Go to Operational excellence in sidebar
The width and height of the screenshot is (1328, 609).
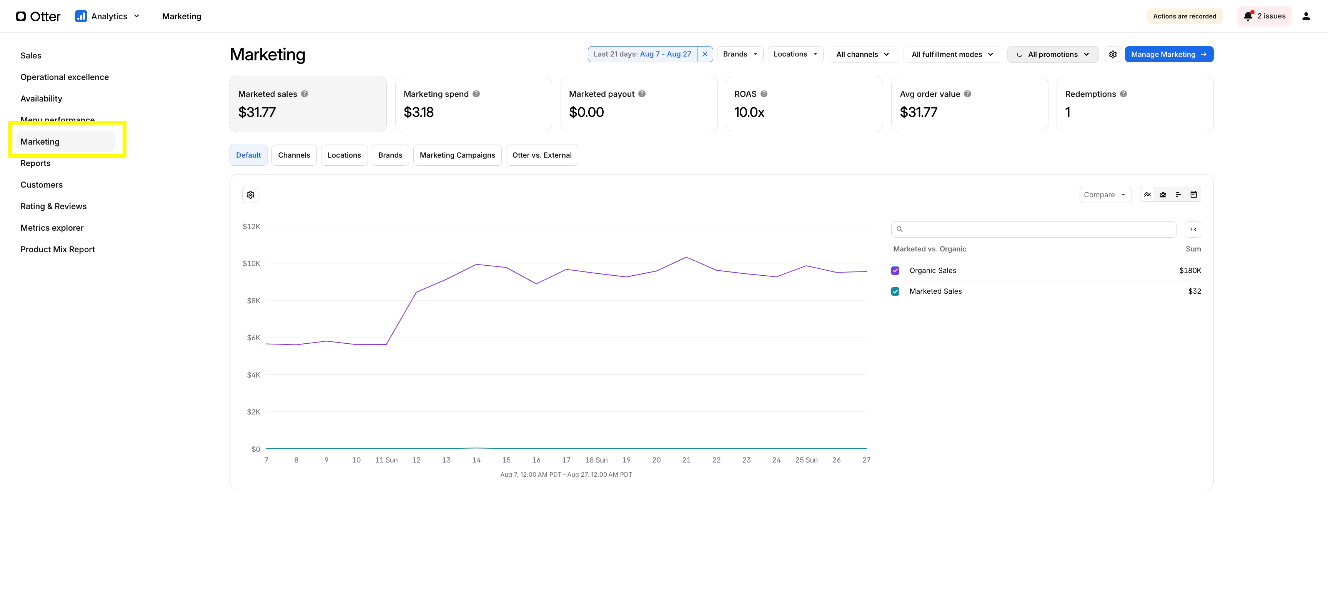(x=65, y=77)
